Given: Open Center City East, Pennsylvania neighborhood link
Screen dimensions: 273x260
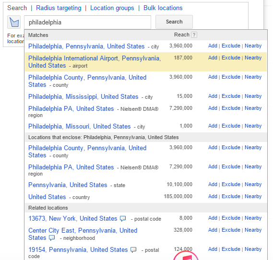Looking at the screenshot, I should pyautogui.click(x=83, y=234).
